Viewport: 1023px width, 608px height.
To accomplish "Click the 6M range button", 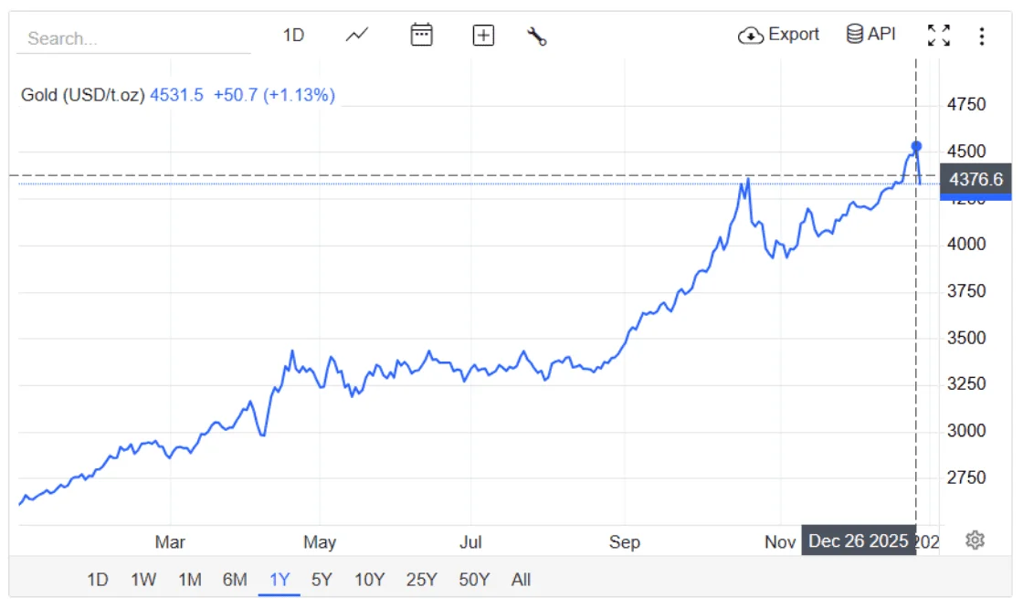I will coord(236,579).
